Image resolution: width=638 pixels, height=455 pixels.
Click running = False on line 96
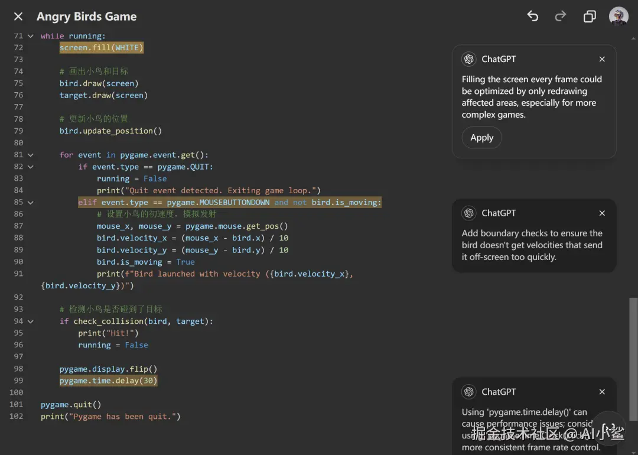pyautogui.click(x=113, y=345)
